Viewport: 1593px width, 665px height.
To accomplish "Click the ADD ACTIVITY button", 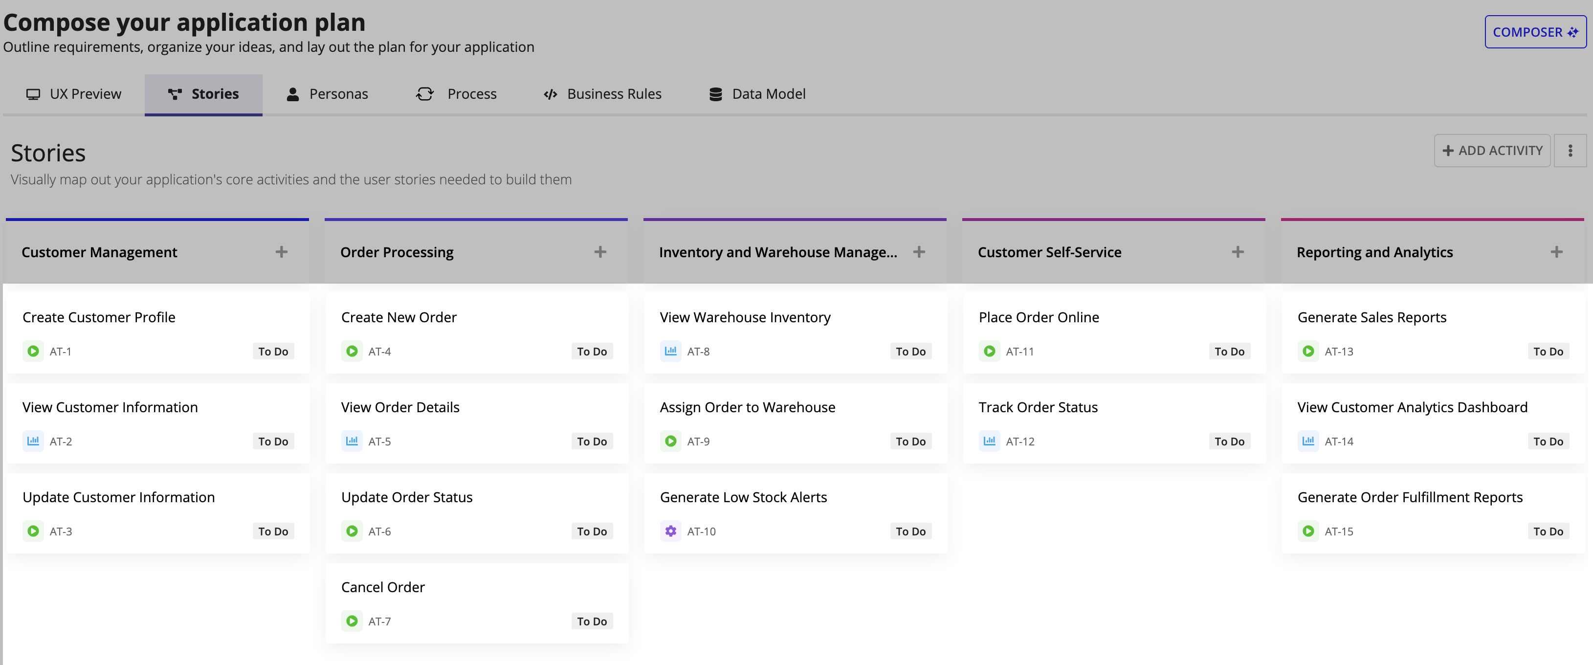I will pyautogui.click(x=1492, y=150).
